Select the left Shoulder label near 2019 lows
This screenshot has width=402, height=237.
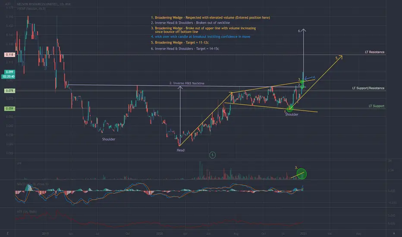tap(109, 139)
